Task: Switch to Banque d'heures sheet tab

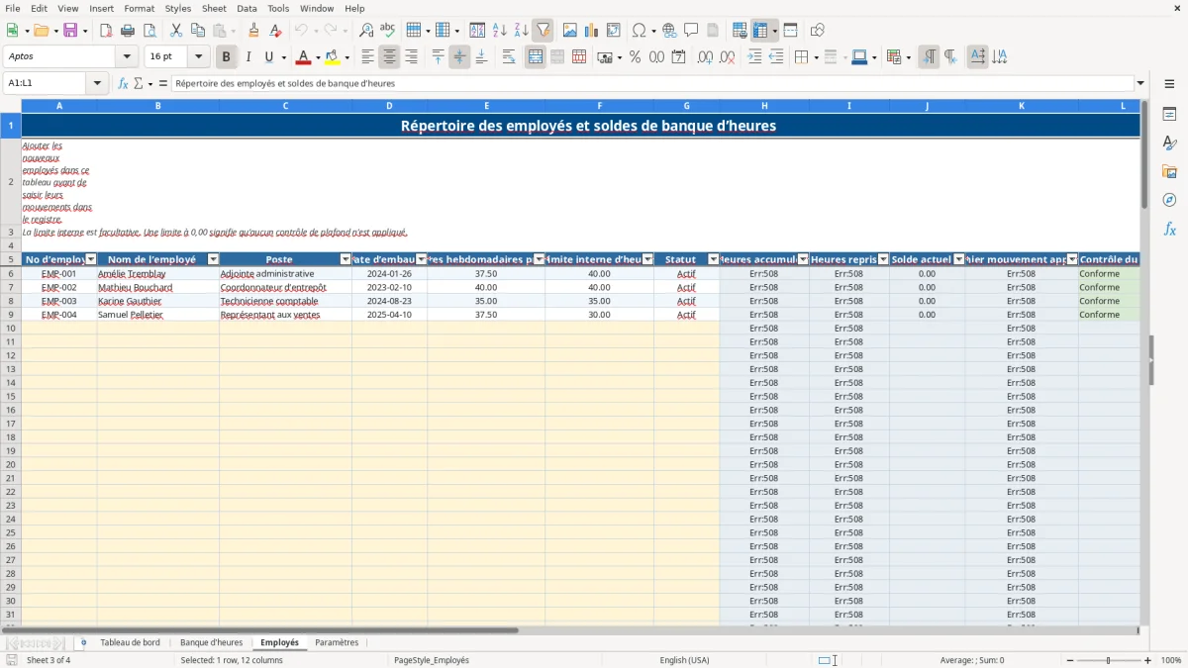Action: (211, 642)
